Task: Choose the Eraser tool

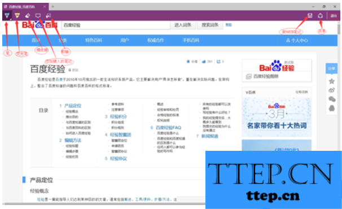Action: pos(28,15)
